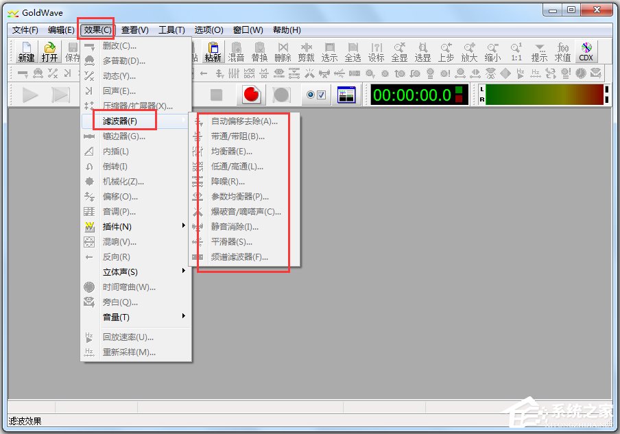Click the grey record-selection circle button
620x434 pixels.
(281, 95)
